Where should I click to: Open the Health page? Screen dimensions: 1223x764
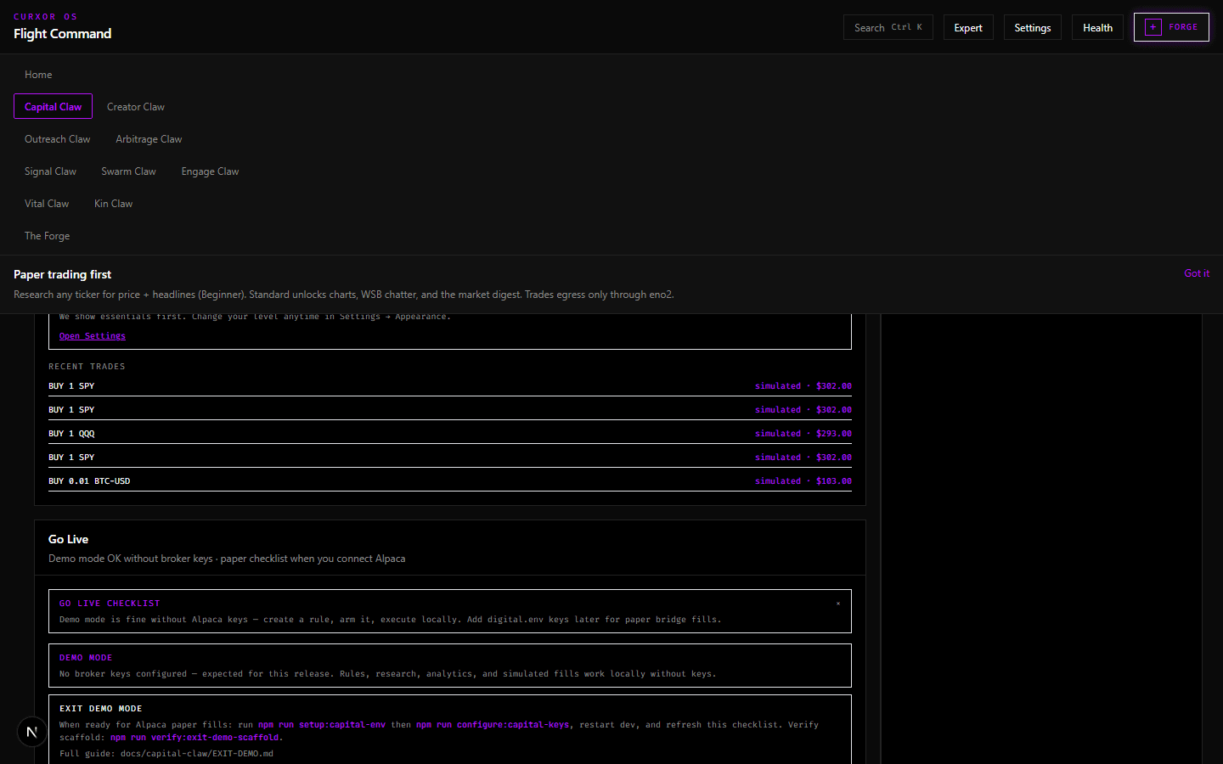(x=1097, y=27)
